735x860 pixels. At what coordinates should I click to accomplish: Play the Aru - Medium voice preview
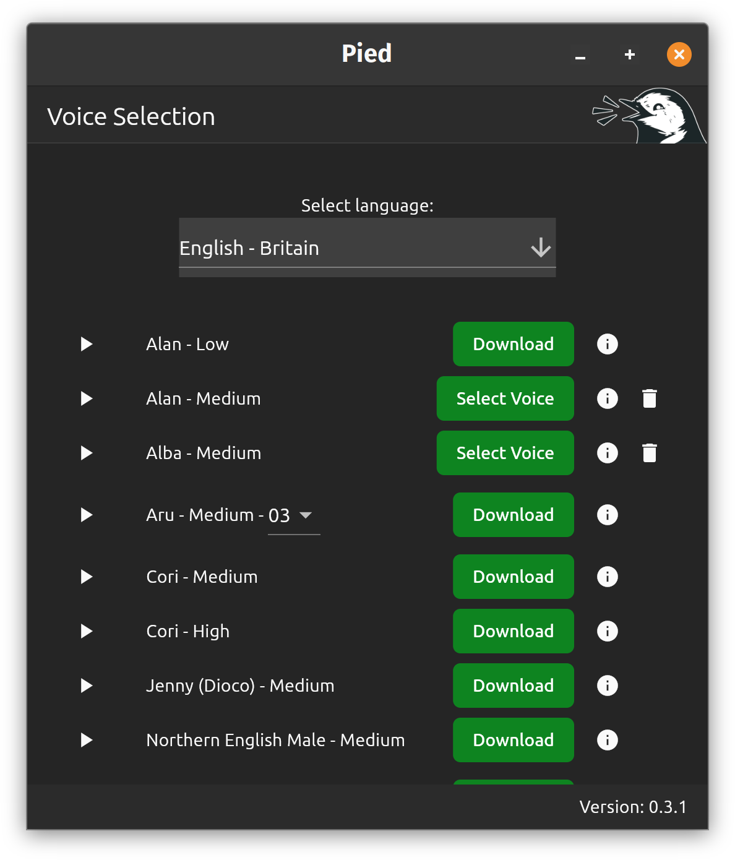[86, 515]
